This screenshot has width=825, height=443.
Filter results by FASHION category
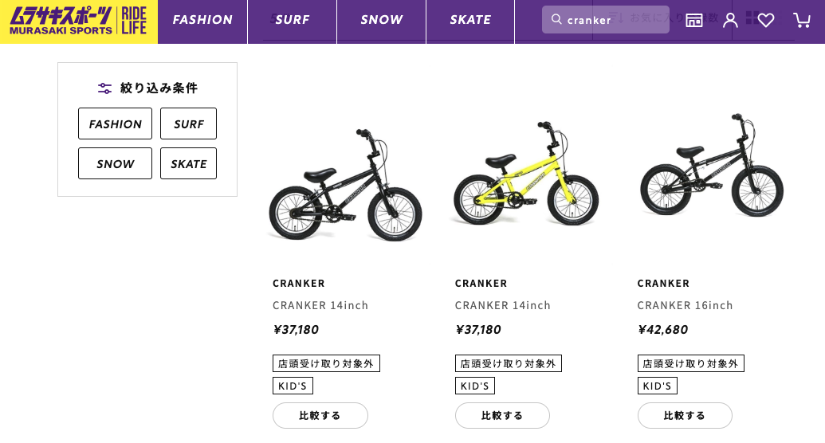(115, 123)
